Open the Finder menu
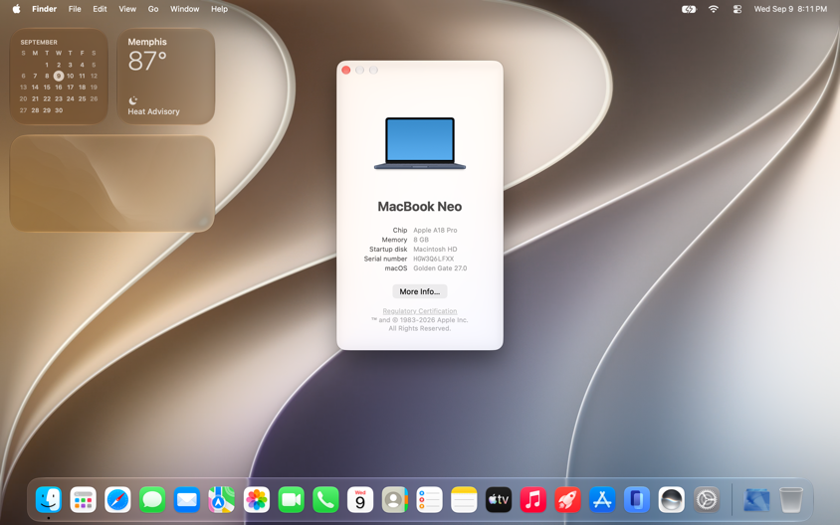 tap(44, 9)
